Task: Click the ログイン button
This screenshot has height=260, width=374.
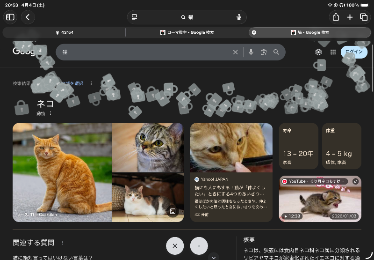Action: (x=354, y=52)
